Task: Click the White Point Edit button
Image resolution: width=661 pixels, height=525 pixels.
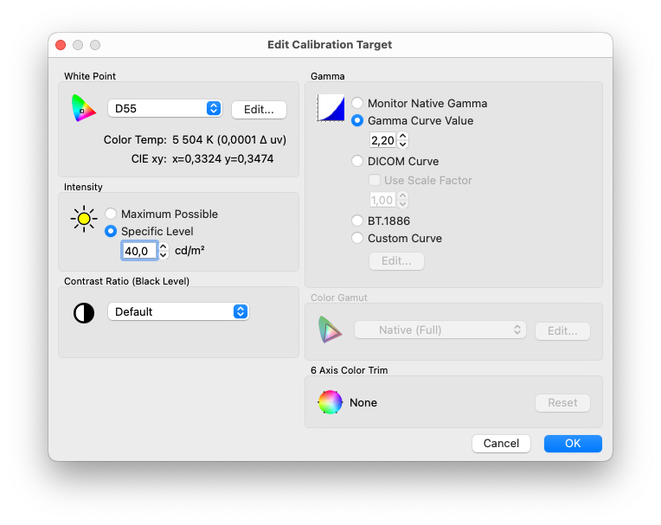Action: click(259, 109)
